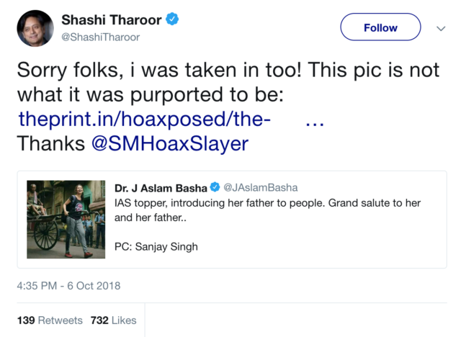Click the 4:35 PM - 6 Oct 2018 timestamp

68,286
